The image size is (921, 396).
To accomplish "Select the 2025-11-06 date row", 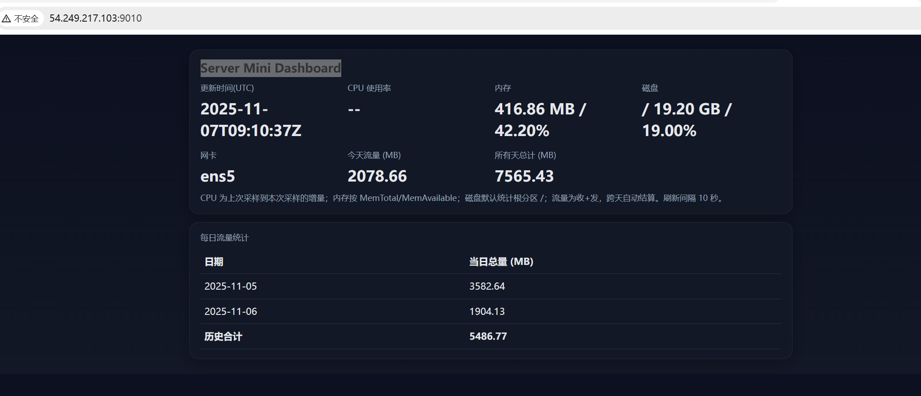I will click(230, 311).
